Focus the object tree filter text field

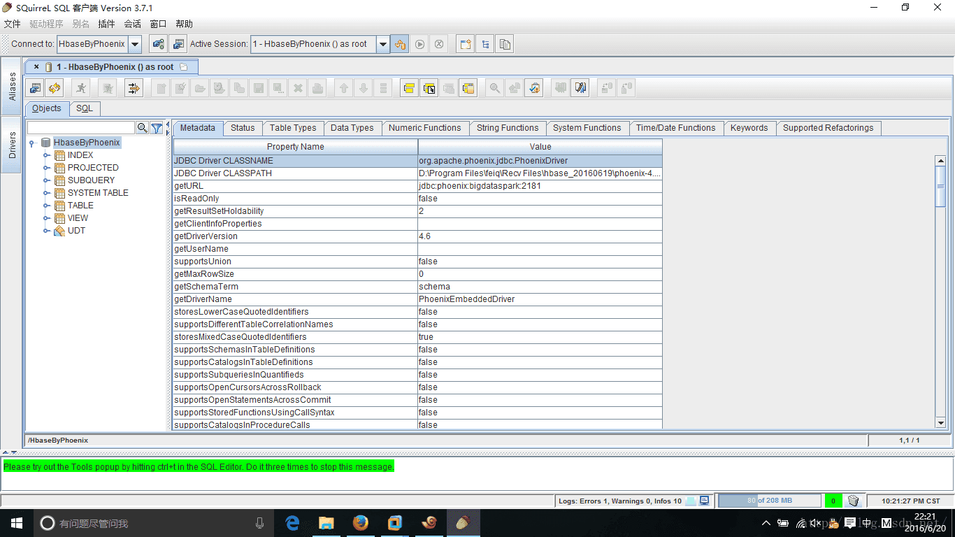[x=81, y=128]
